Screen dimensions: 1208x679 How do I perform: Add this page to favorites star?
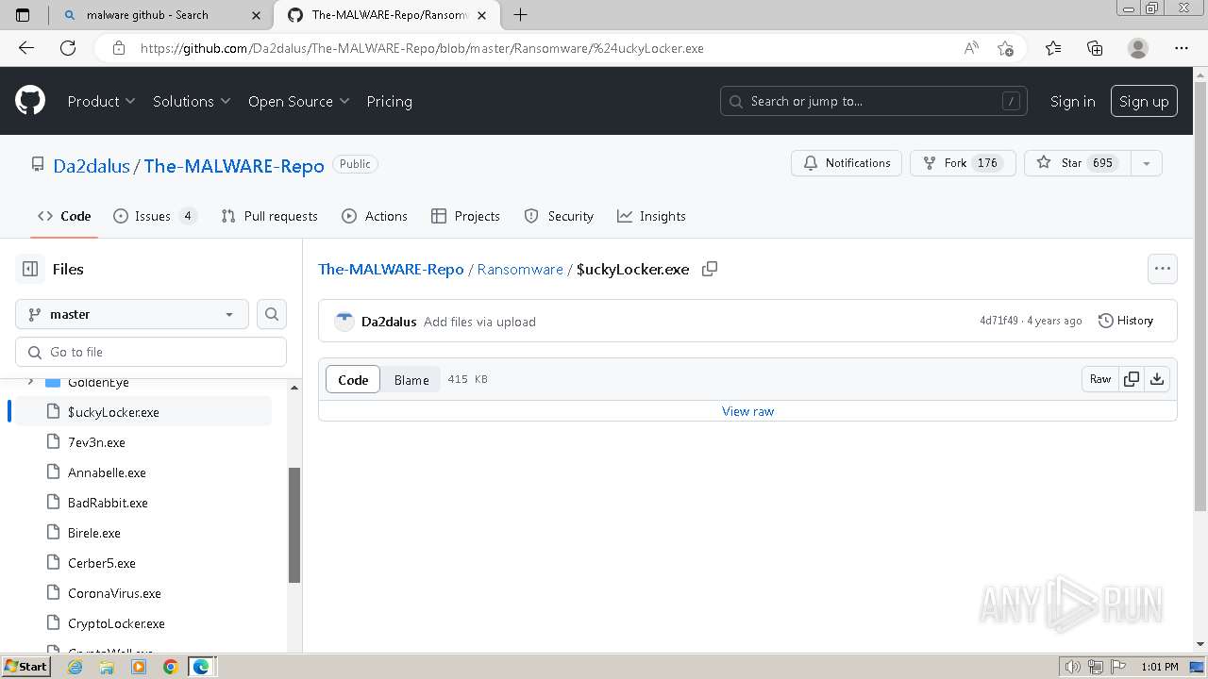[x=1005, y=48]
